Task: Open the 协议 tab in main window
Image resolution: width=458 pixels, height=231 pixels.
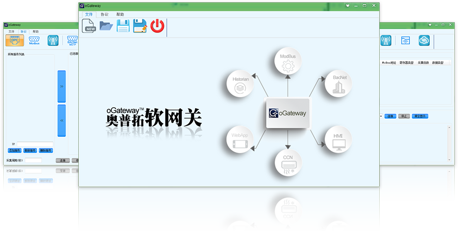Action: (x=104, y=14)
